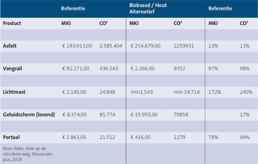The image size is (258, 164).
Task: Select the Biobased / Hout Alternatief header
Action: coord(148,8)
